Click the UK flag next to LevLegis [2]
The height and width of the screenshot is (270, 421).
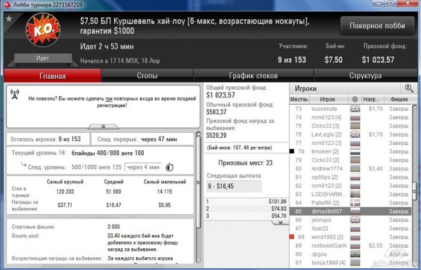click(355, 135)
